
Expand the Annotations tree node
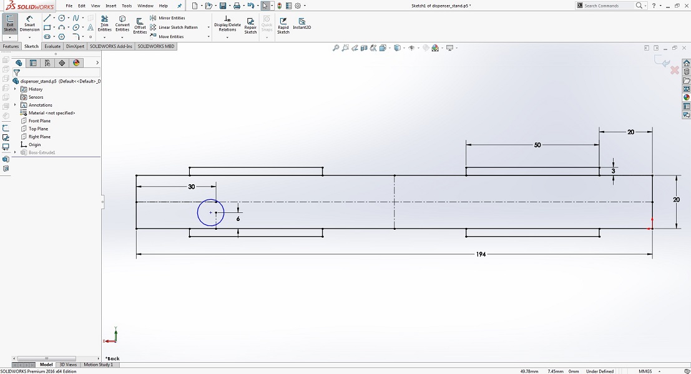tap(15, 105)
